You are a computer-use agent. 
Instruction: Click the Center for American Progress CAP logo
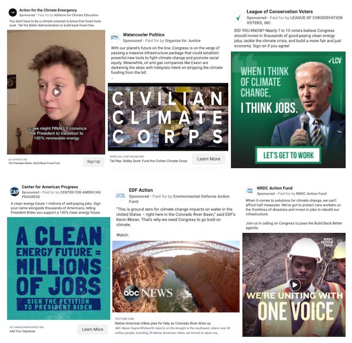point(14,191)
